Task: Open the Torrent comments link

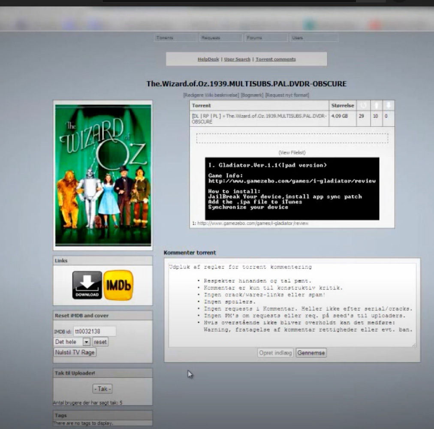Action: [276, 59]
